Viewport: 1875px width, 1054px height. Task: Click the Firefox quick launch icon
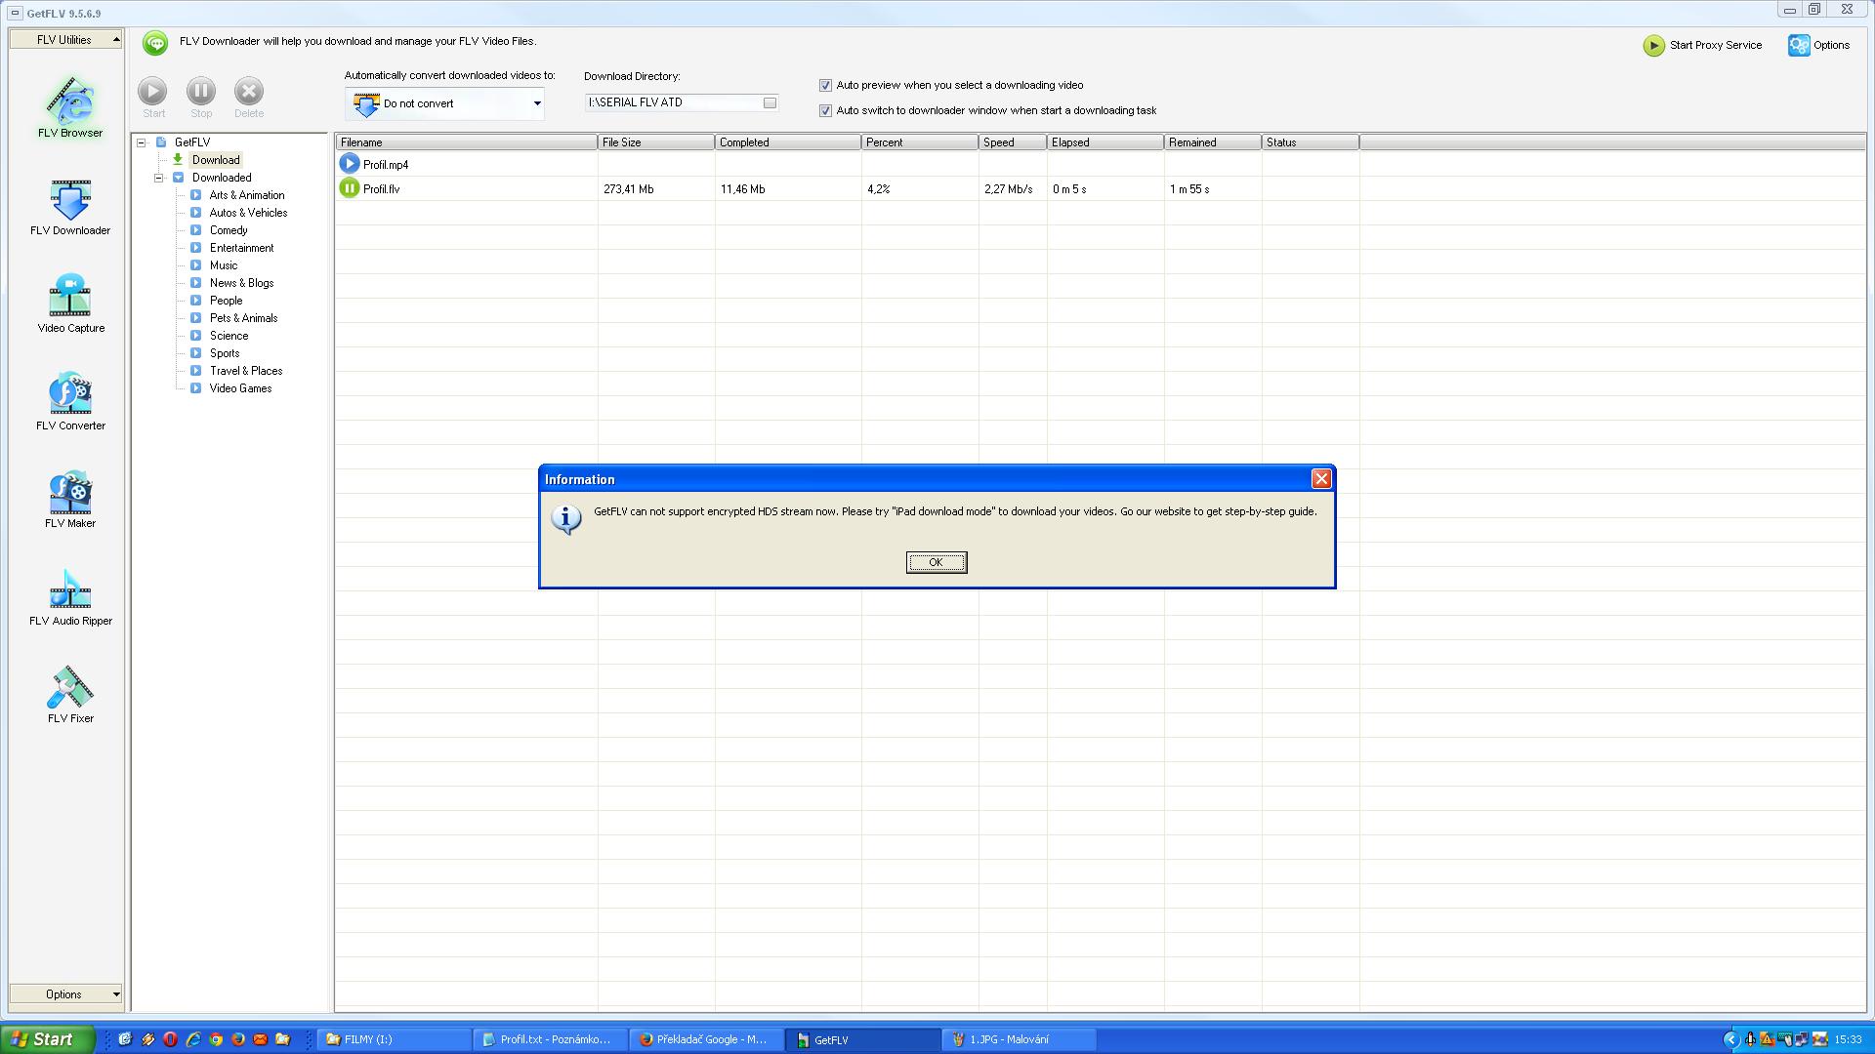(x=238, y=1039)
